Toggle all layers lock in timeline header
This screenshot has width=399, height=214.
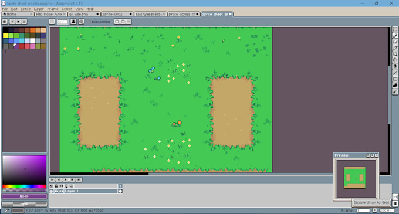click(x=56, y=186)
